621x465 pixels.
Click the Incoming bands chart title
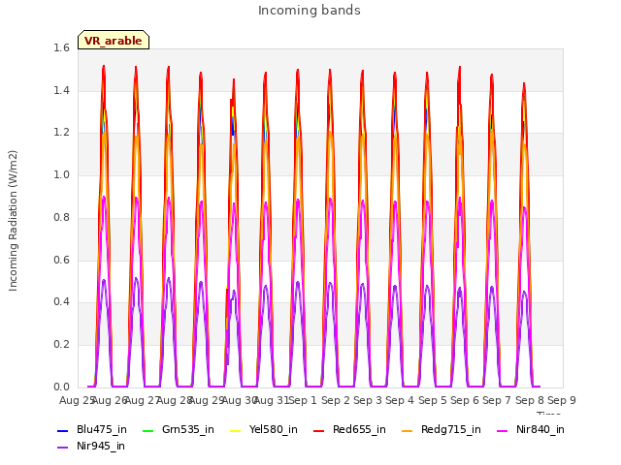click(x=310, y=11)
